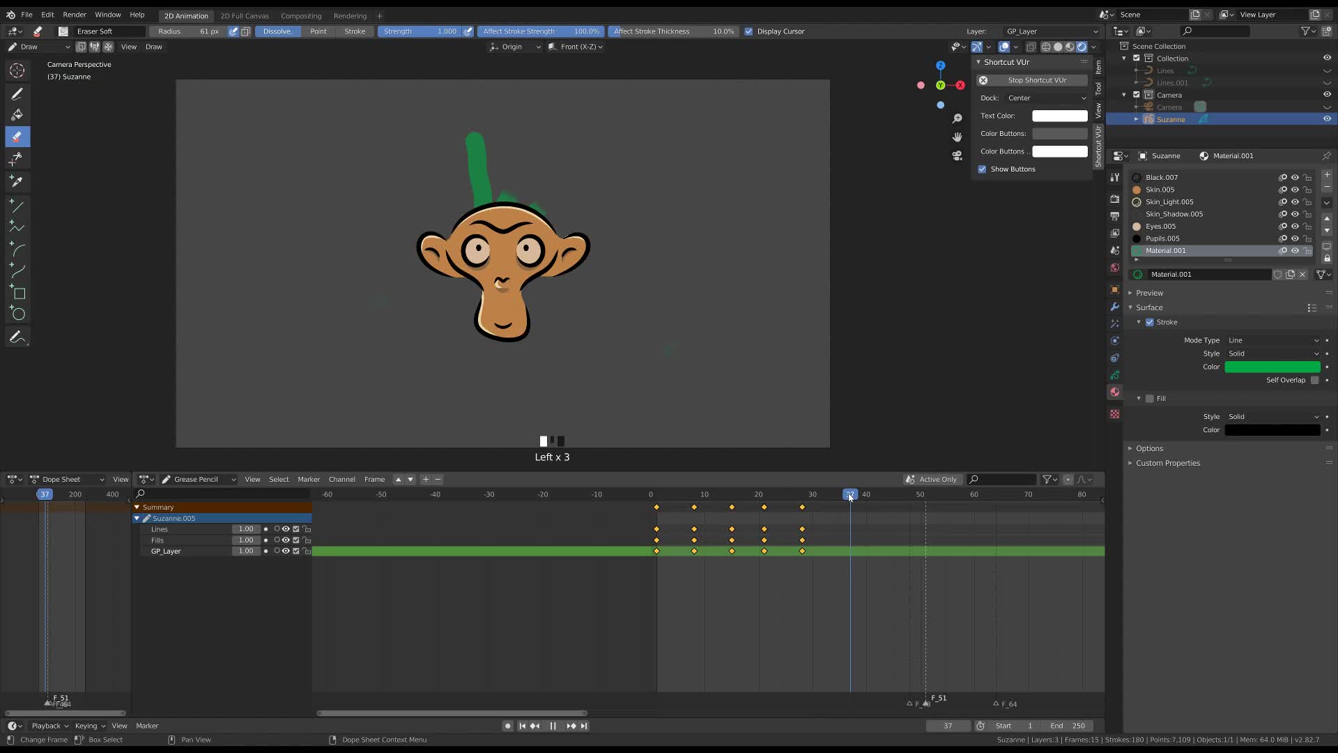Expand the Options panel

click(1149, 448)
